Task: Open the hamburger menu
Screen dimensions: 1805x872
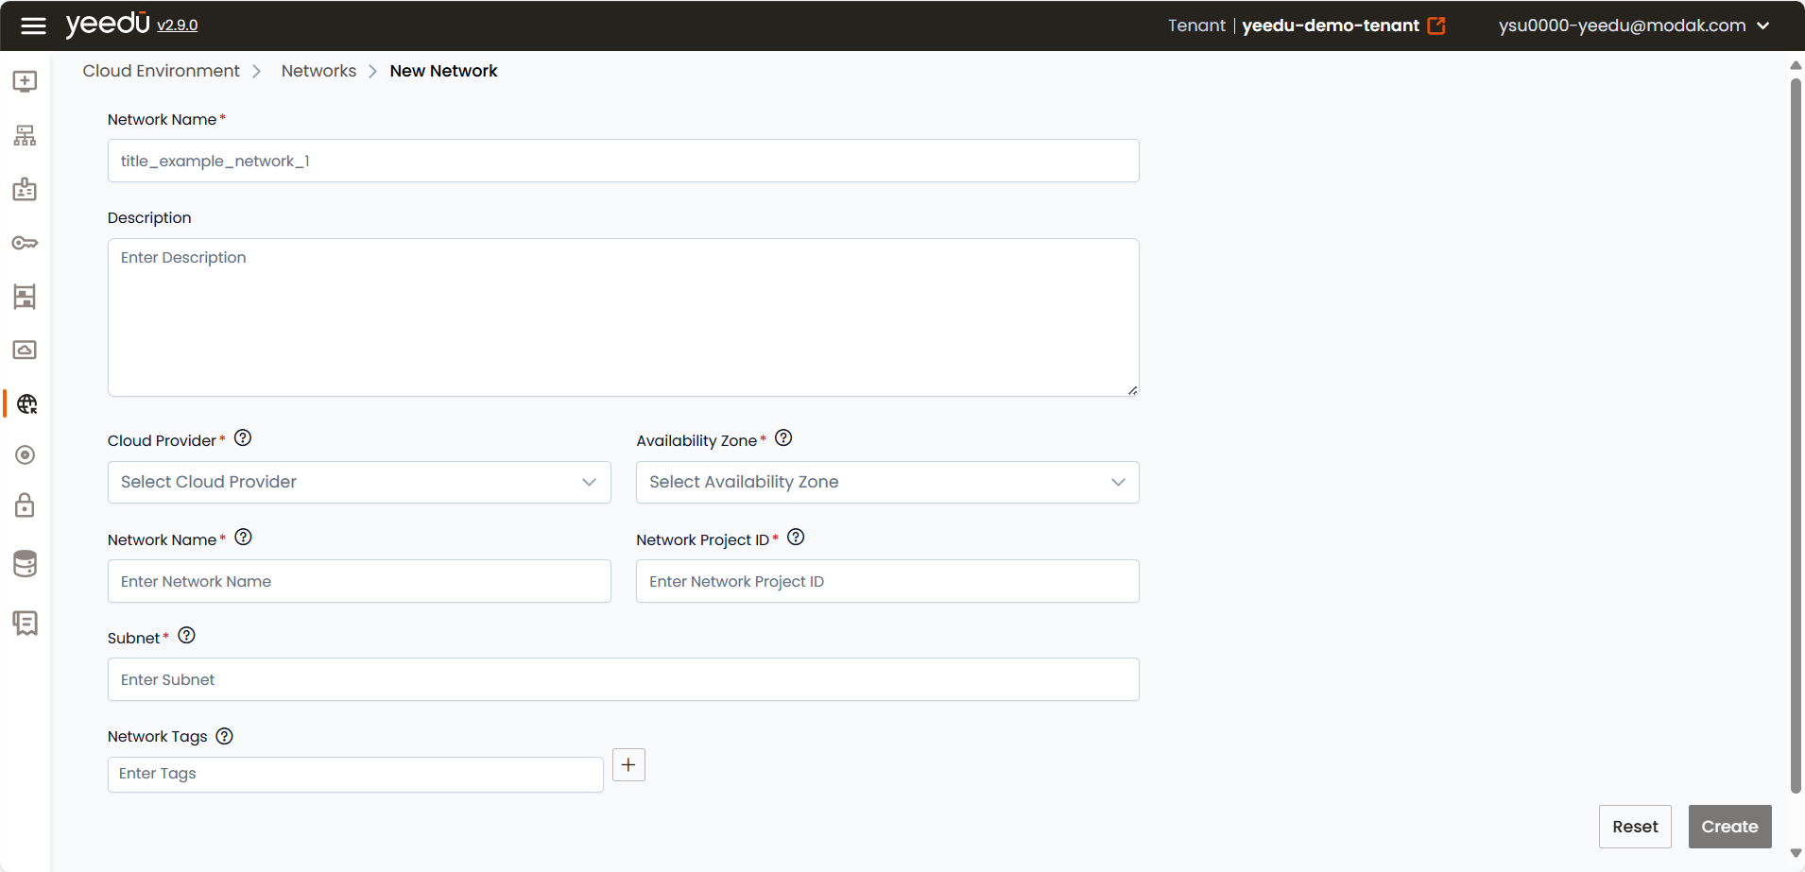Action: pyautogui.click(x=33, y=26)
